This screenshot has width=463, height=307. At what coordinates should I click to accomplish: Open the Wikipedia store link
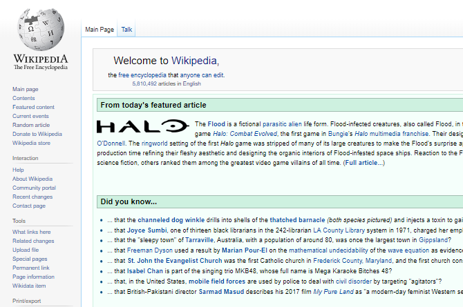[x=31, y=143]
